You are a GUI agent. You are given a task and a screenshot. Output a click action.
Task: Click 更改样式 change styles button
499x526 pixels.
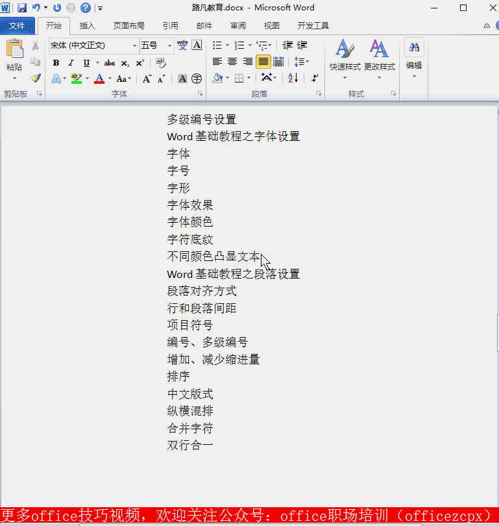click(380, 59)
